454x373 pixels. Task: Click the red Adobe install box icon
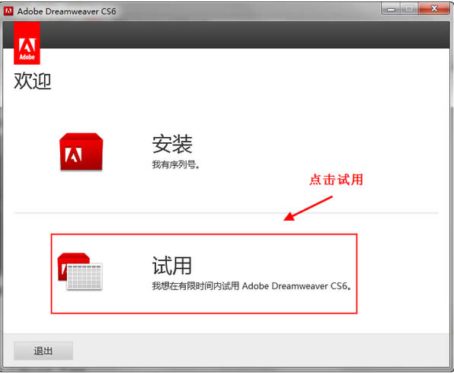tap(81, 151)
